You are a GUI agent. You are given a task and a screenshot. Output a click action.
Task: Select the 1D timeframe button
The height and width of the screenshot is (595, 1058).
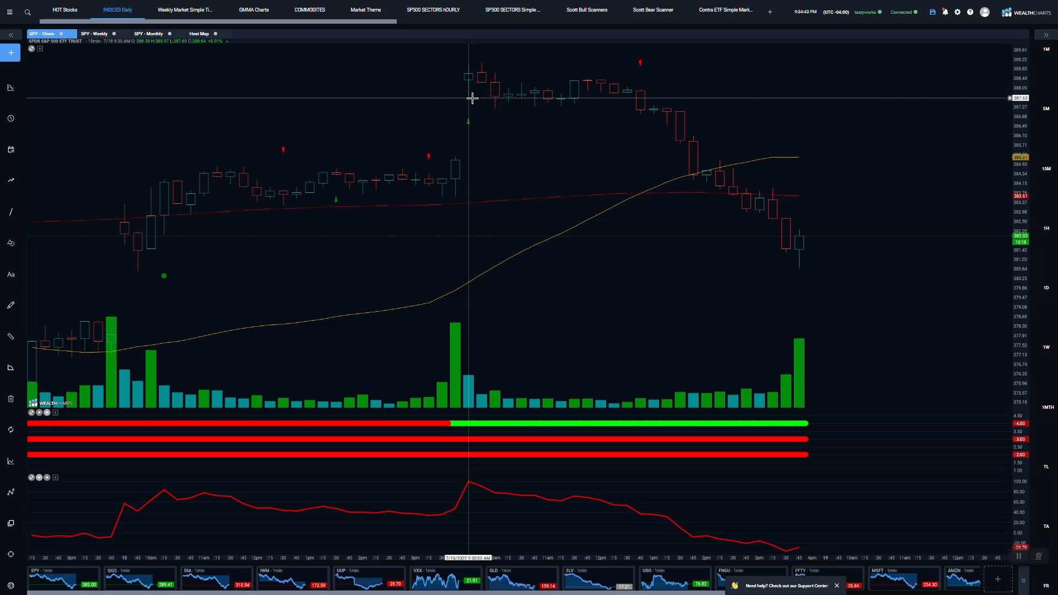pyautogui.click(x=1046, y=288)
